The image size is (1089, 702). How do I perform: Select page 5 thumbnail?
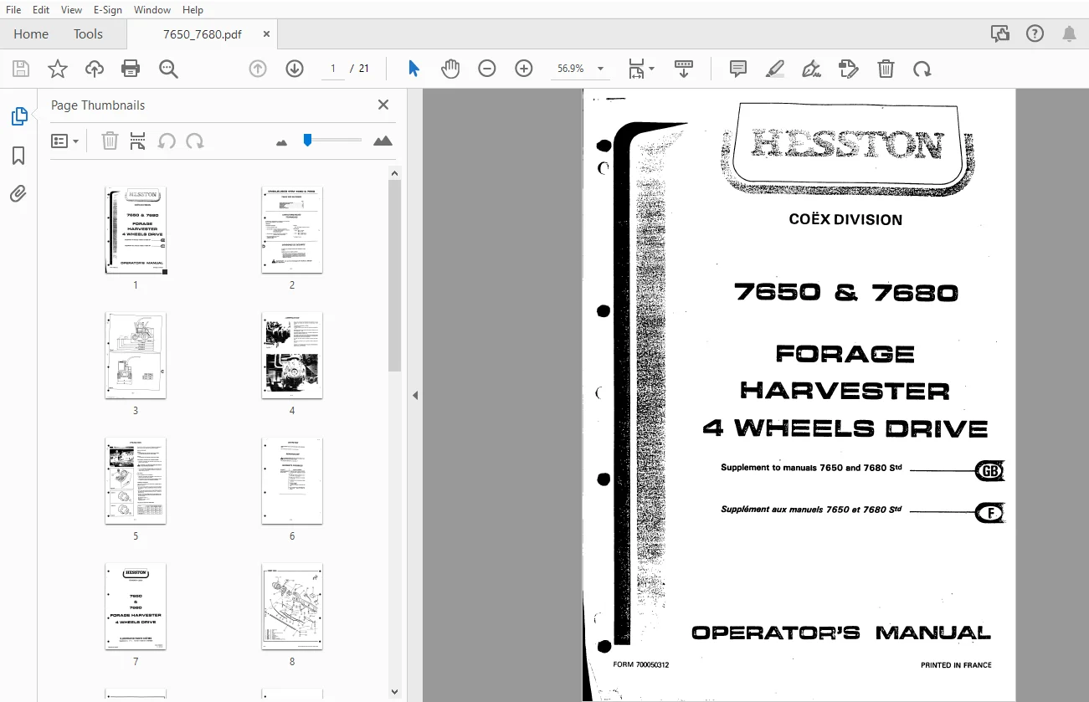[136, 481]
